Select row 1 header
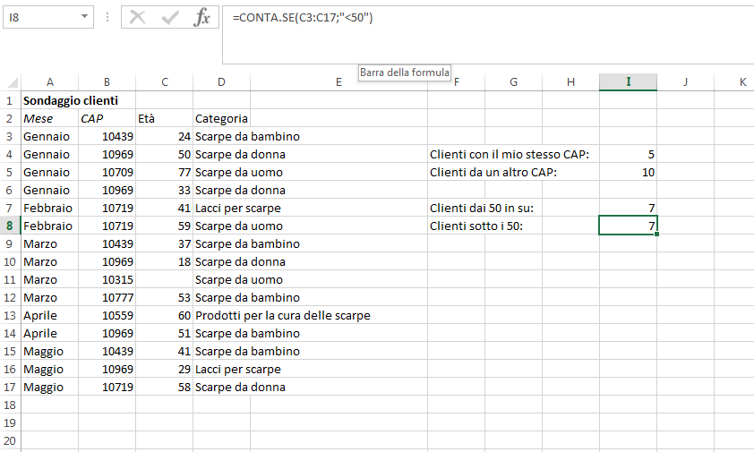 coord(10,100)
